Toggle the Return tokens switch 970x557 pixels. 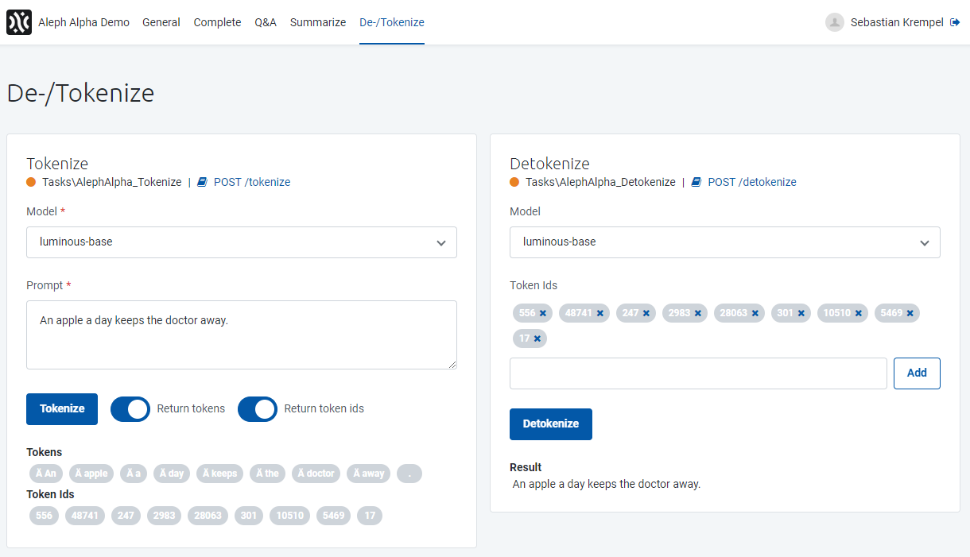[130, 409]
